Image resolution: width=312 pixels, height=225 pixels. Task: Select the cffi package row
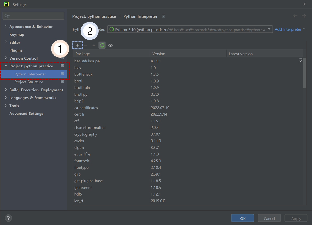[x=188, y=121]
